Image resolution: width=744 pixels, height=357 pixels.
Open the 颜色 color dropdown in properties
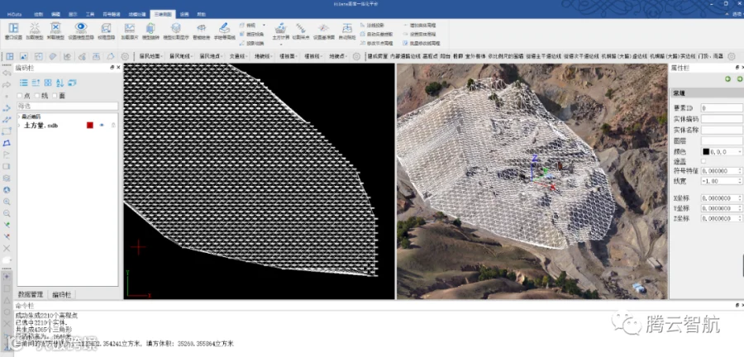pos(740,152)
